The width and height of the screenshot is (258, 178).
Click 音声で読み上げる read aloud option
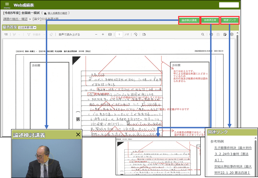point(69,35)
